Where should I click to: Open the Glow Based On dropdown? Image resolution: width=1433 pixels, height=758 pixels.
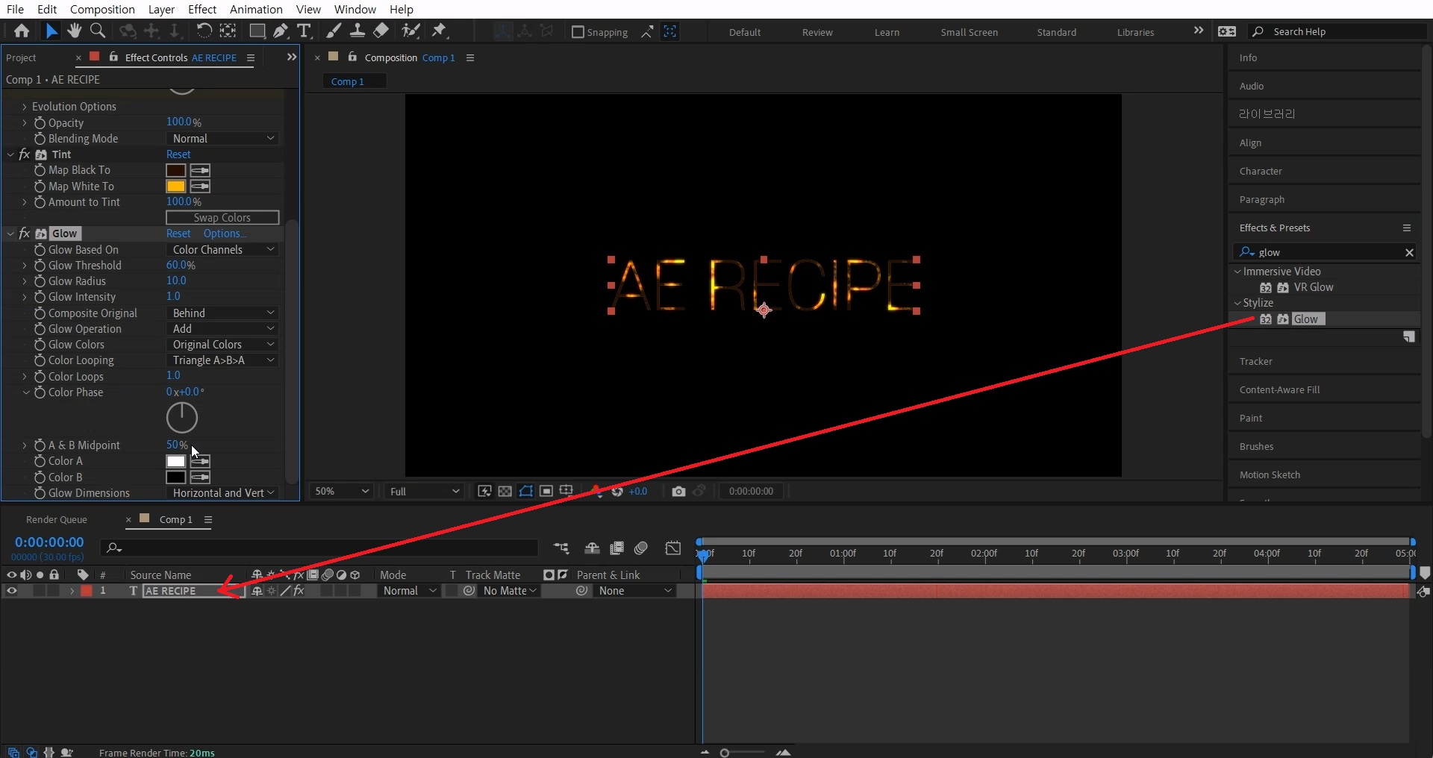[222, 250]
